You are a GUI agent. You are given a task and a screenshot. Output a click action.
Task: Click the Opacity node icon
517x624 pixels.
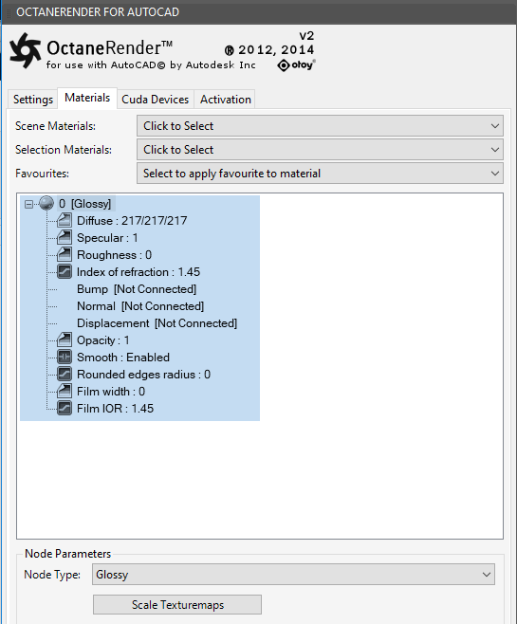point(65,340)
